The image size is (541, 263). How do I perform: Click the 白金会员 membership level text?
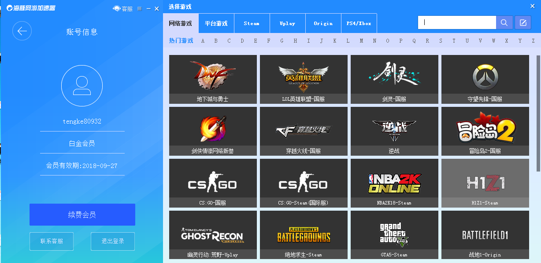(x=82, y=143)
